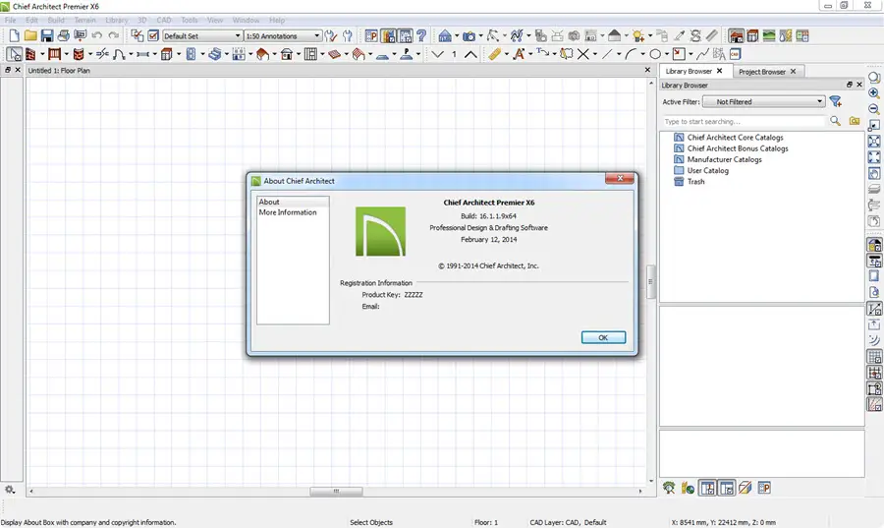
Task: Click the eyedropper tool icon
Action: click(680, 36)
